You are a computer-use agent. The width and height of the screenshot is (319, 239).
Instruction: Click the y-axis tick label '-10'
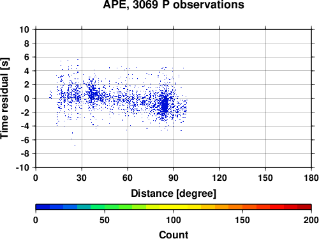click(22, 168)
